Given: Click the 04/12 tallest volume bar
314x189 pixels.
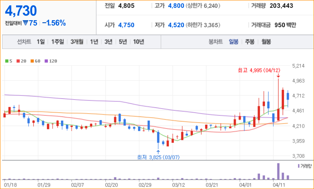Looking at the screenshot, I should tap(278, 171).
